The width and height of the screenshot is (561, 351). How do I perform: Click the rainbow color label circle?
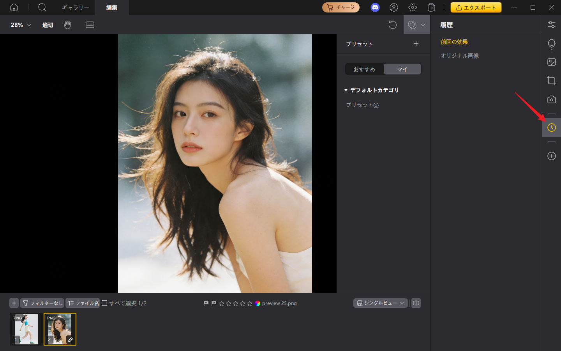257,303
